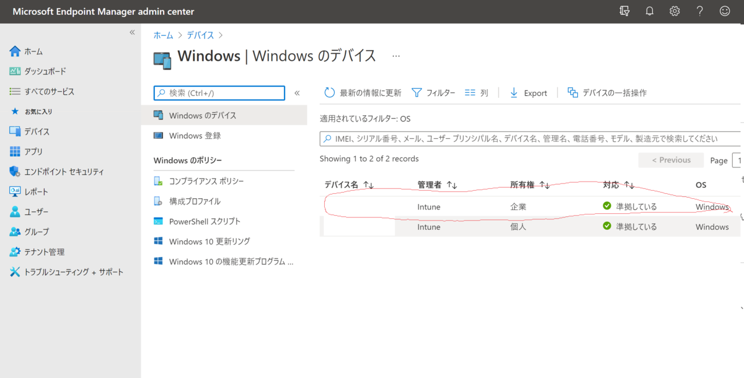744x378 pixels.
Task: Sort by 対応 column header
Action: [x=618, y=185]
